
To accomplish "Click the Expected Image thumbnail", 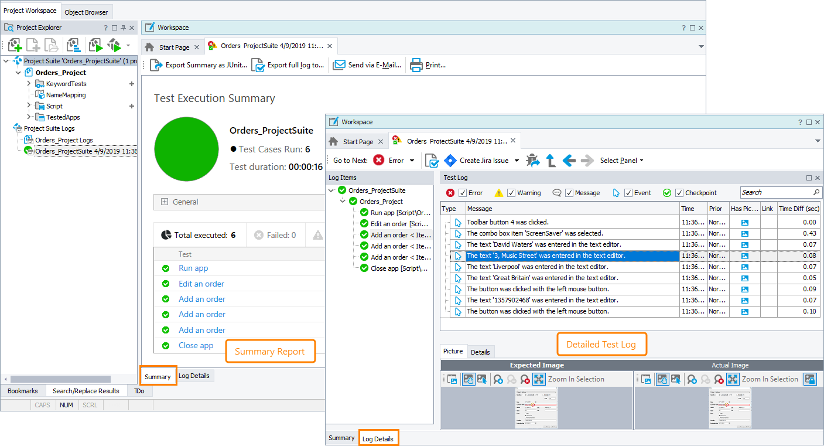I will pos(536,408).
